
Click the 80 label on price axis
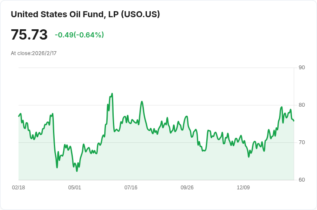tap(301, 105)
